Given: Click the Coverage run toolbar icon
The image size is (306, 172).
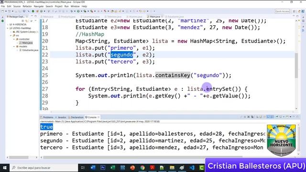Looking at the screenshot, I should 85,11.
